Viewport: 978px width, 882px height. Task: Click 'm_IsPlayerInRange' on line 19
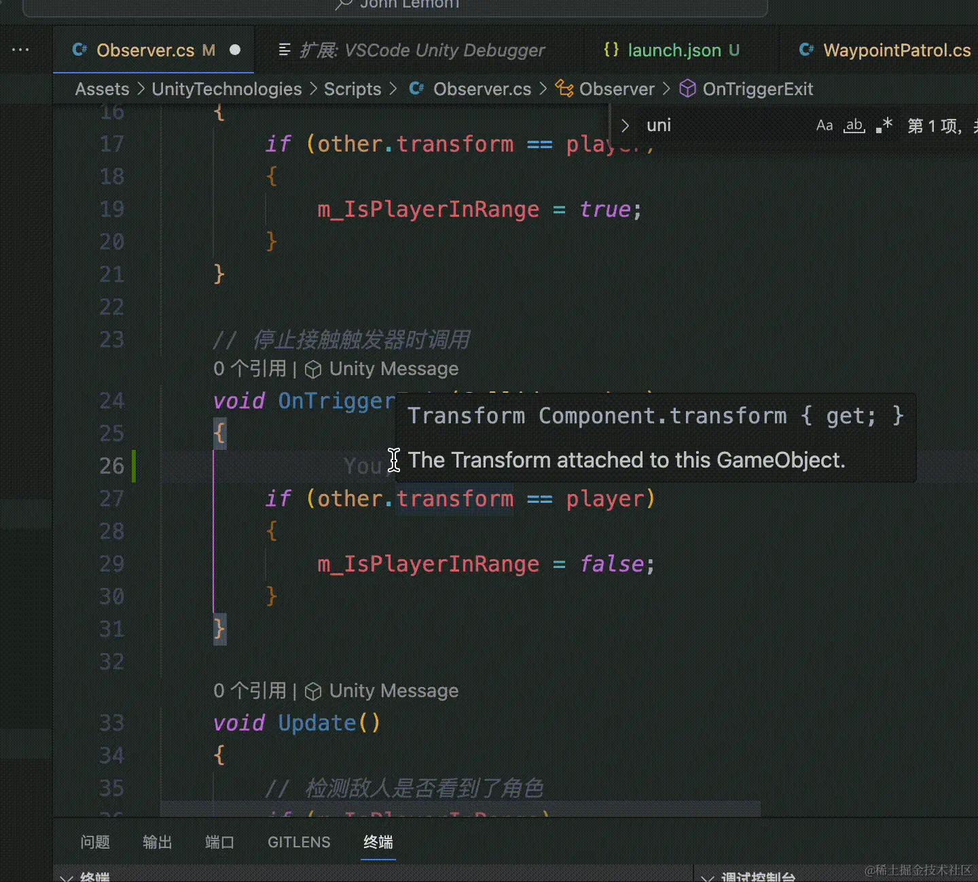pos(429,209)
